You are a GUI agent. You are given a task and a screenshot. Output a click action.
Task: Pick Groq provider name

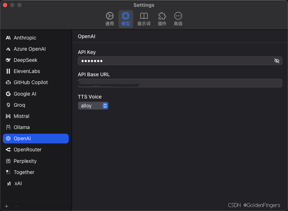(x=19, y=105)
